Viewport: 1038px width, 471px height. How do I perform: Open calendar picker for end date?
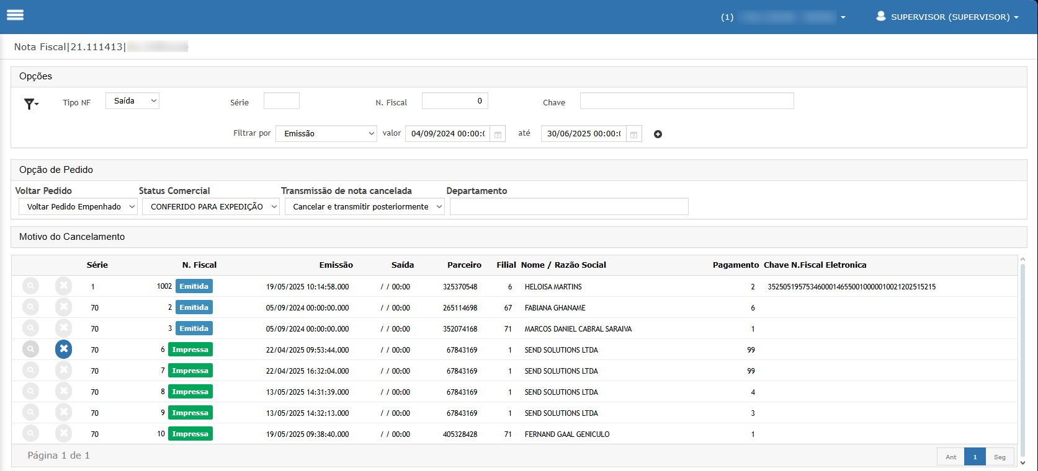tap(633, 134)
